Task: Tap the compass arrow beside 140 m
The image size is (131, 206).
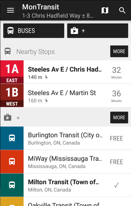Action: pos(46,77)
